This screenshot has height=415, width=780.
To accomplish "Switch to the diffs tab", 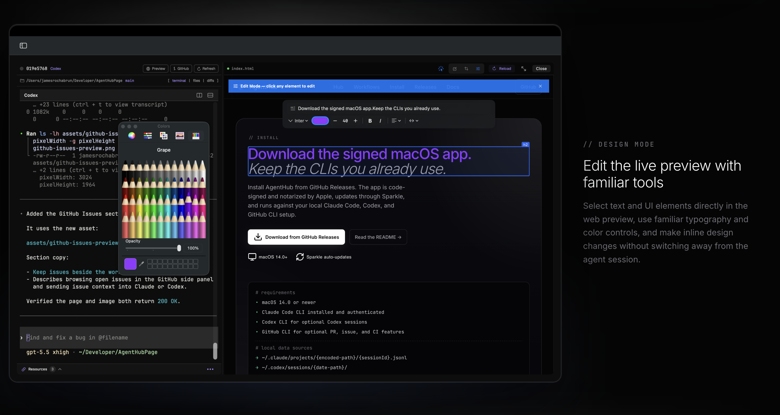I will click(210, 80).
